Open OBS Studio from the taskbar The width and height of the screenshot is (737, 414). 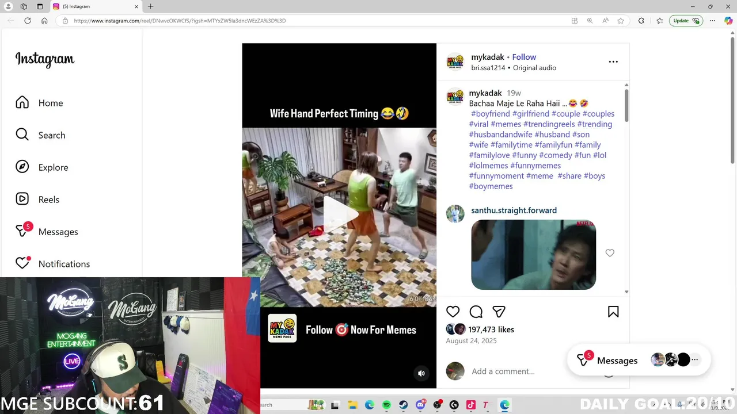[438, 405]
